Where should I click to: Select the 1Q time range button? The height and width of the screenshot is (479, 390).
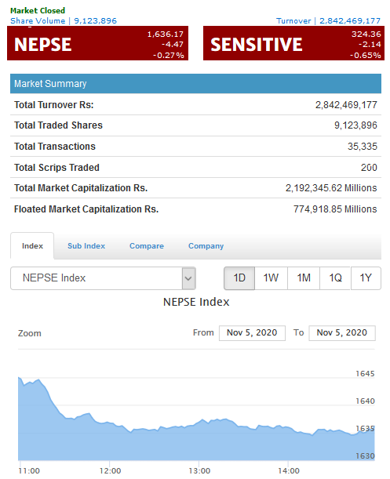click(x=335, y=278)
